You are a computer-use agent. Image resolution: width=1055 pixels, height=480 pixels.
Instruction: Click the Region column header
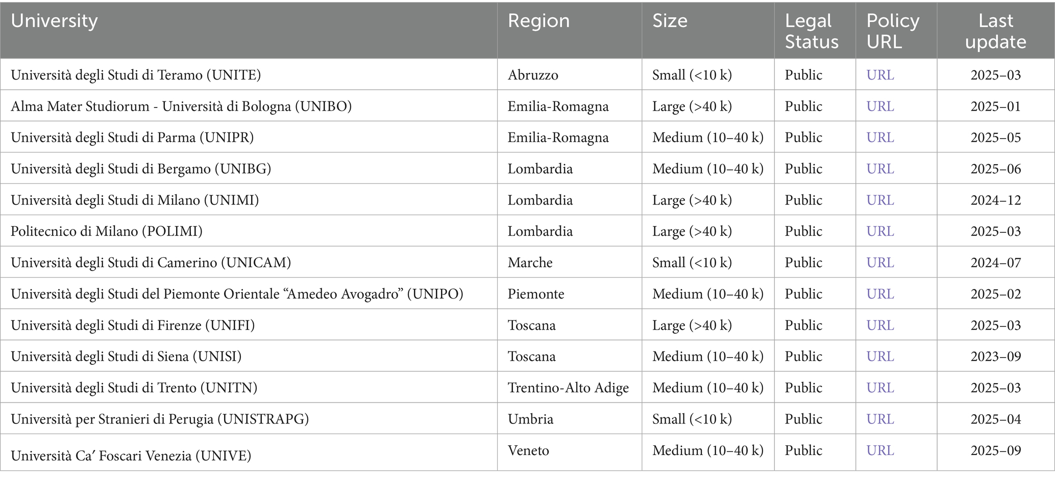pos(538,21)
